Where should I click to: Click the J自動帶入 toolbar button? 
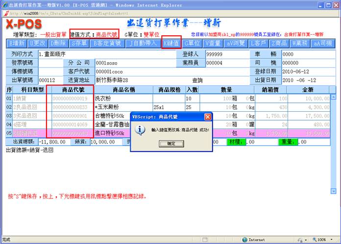point(142,43)
